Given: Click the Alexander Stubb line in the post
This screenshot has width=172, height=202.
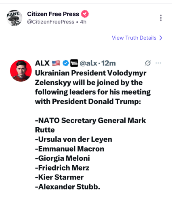Looking at the screenshot, I should tap(67, 187).
